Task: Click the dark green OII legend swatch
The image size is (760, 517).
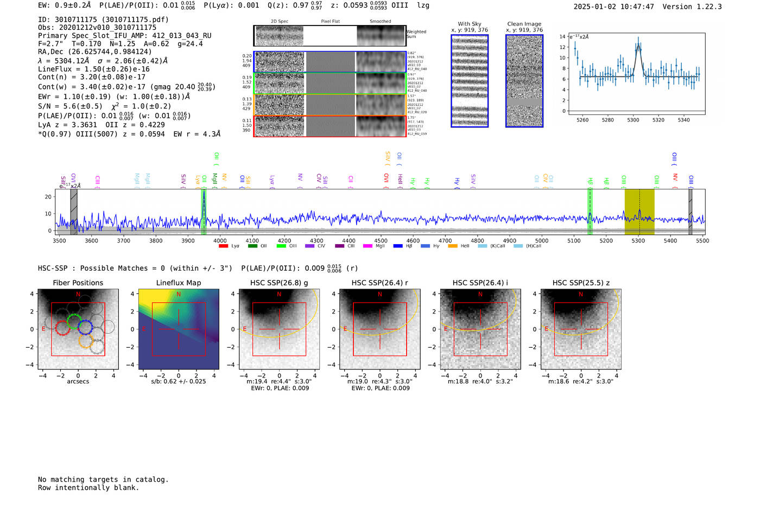Action: click(252, 246)
